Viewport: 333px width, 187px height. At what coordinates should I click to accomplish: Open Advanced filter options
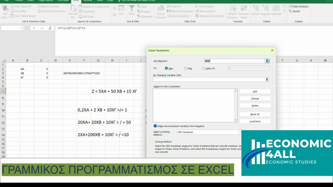tap(144, 16)
